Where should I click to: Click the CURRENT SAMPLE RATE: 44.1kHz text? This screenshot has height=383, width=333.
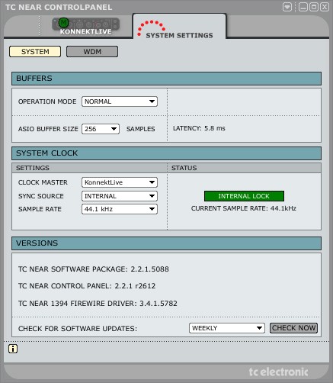pyautogui.click(x=244, y=208)
